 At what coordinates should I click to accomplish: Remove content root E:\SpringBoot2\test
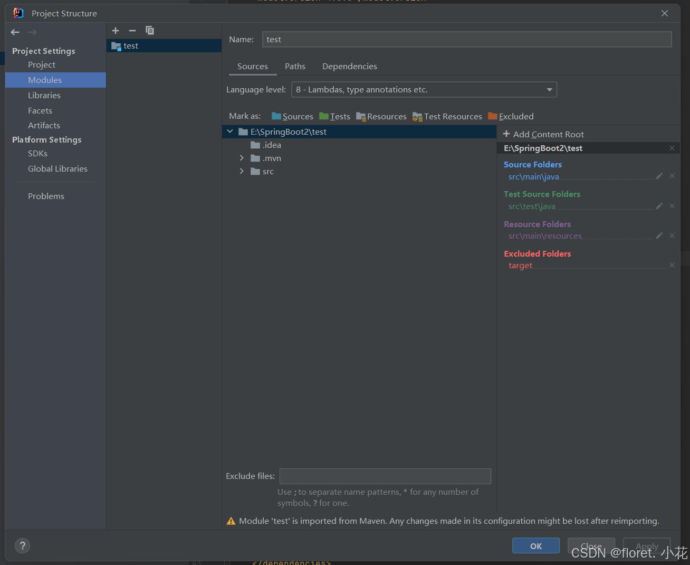coord(672,148)
